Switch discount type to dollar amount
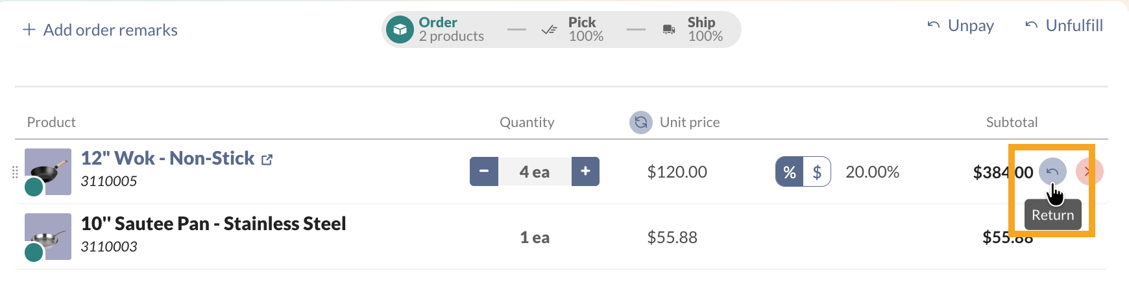This screenshot has width=1129, height=293. 817,172
